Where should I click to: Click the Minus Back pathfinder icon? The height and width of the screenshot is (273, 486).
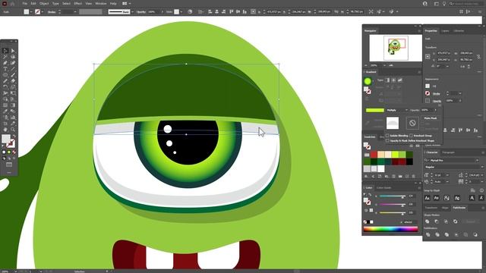point(475,234)
